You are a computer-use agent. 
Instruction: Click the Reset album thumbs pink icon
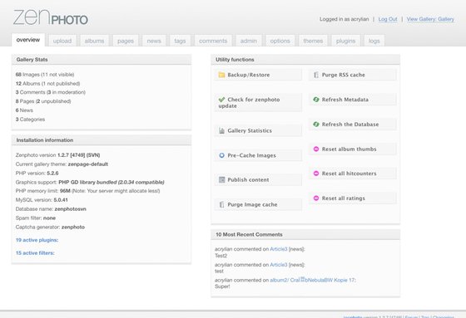coord(316,149)
